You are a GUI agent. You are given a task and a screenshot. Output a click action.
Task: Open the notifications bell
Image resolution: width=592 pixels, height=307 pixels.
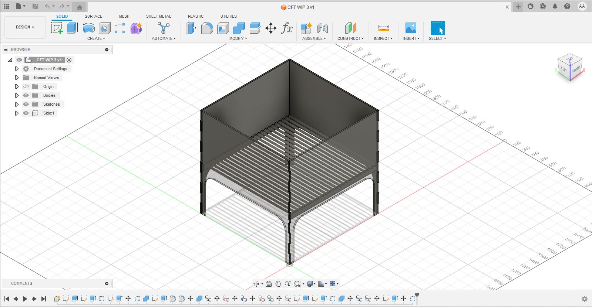tap(555, 6)
